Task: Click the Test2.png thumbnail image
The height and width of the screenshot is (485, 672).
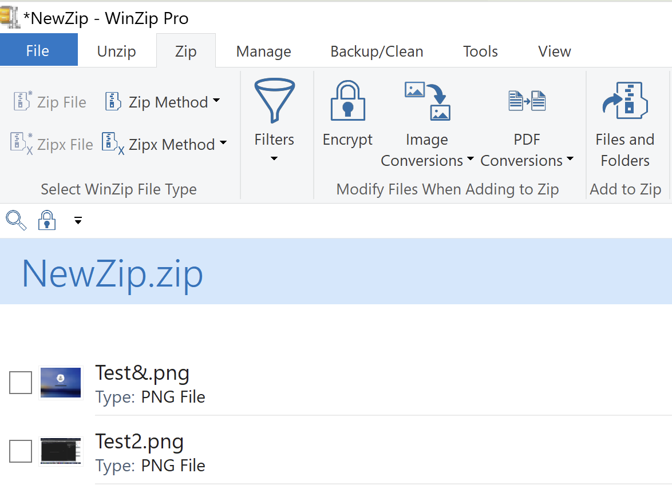Action: click(61, 451)
